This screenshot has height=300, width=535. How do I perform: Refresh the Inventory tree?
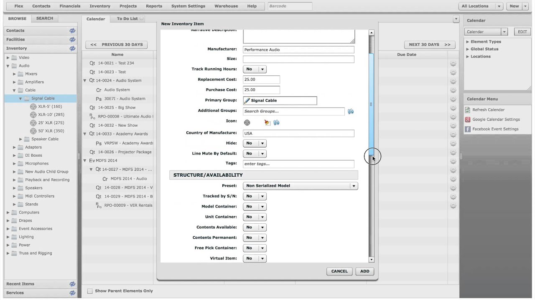(72, 48)
